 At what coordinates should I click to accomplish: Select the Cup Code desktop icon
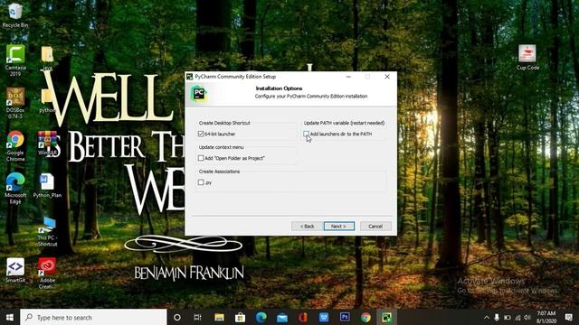[x=527, y=58]
